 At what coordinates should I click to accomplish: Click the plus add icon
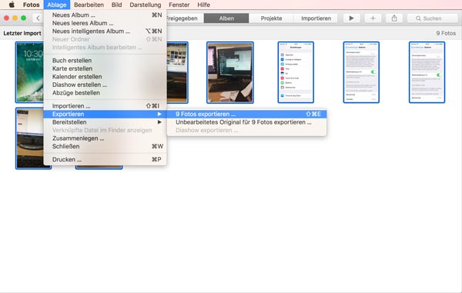click(x=373, y=18)
